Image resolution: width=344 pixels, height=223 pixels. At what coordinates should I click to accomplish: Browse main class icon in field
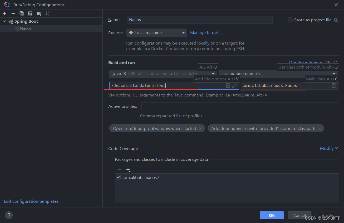[x=334, y=86]
